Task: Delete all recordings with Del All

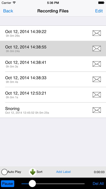Action: [x=98, y=183]
